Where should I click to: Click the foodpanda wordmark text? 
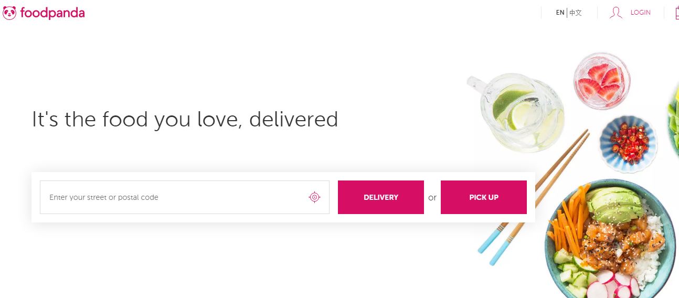pos(52,13)
